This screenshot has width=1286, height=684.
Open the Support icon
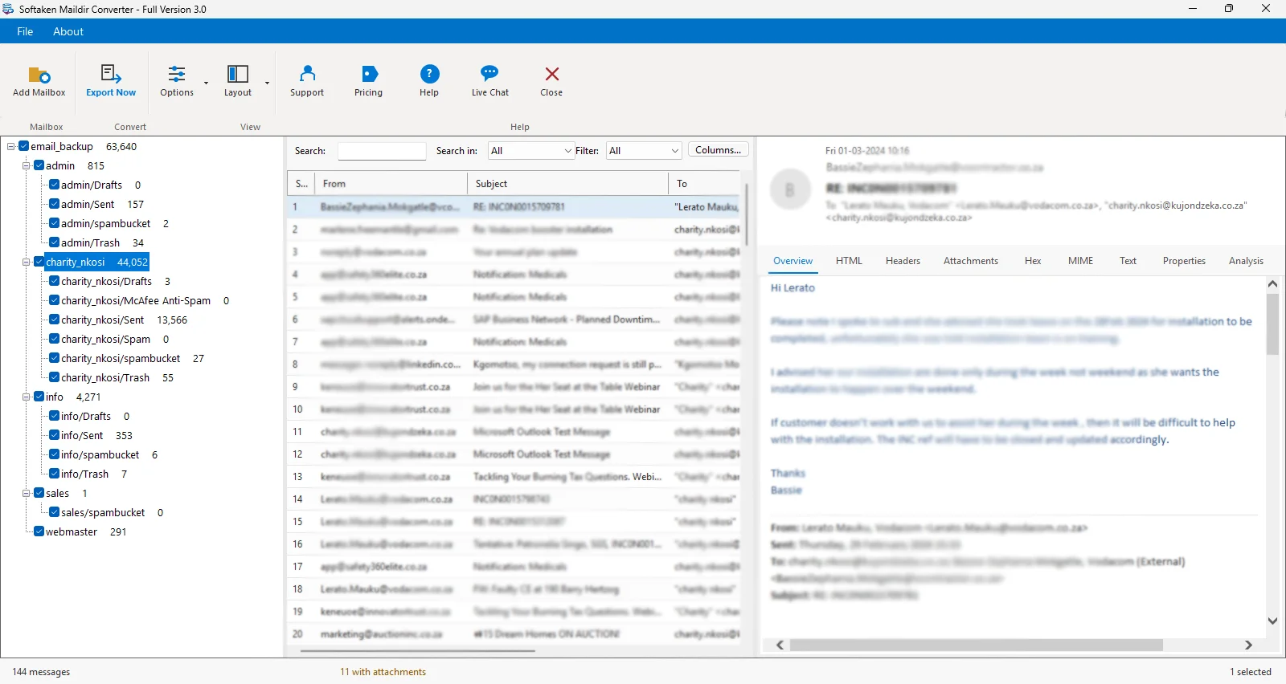307,74
